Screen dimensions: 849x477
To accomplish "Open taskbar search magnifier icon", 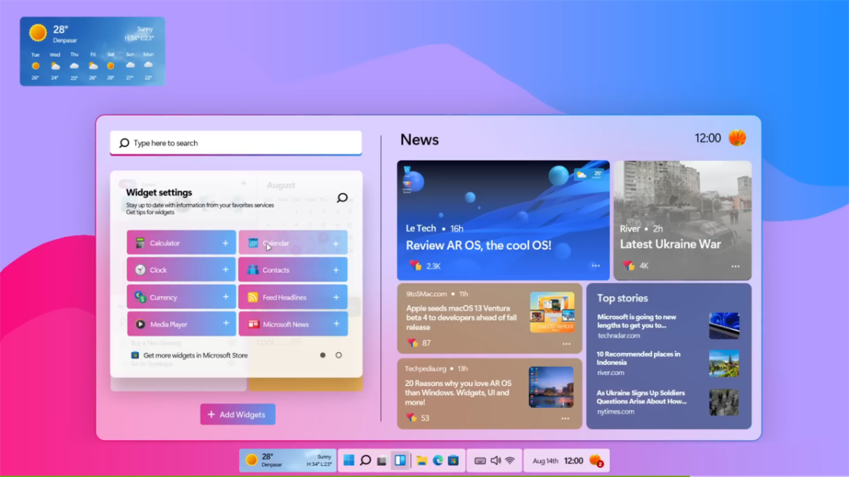I will click(x=366, y=460).
